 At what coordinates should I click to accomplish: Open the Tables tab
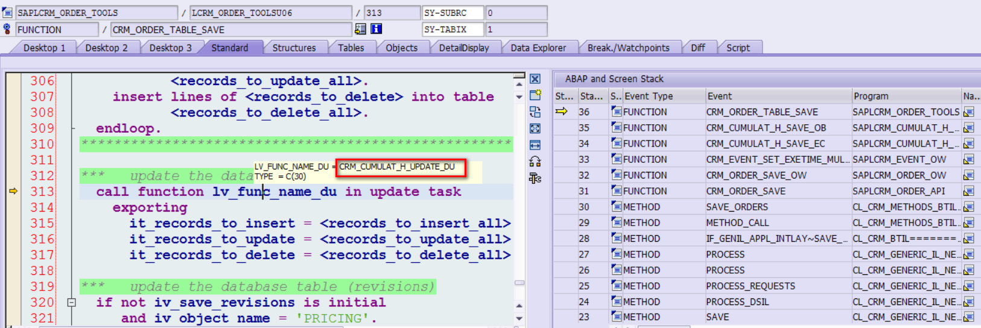coord(351,48)
